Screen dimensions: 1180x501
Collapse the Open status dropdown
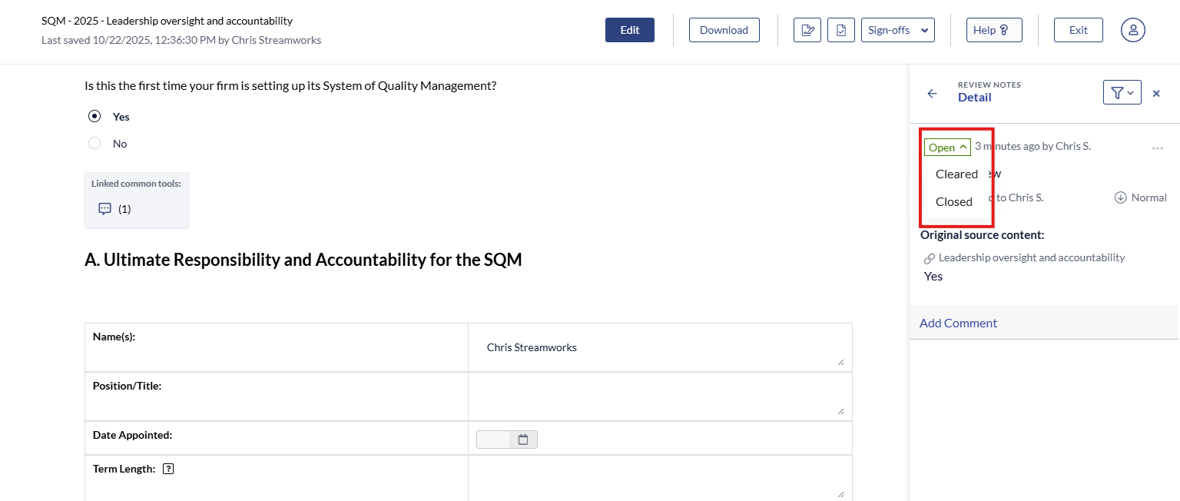click(947, 148)
